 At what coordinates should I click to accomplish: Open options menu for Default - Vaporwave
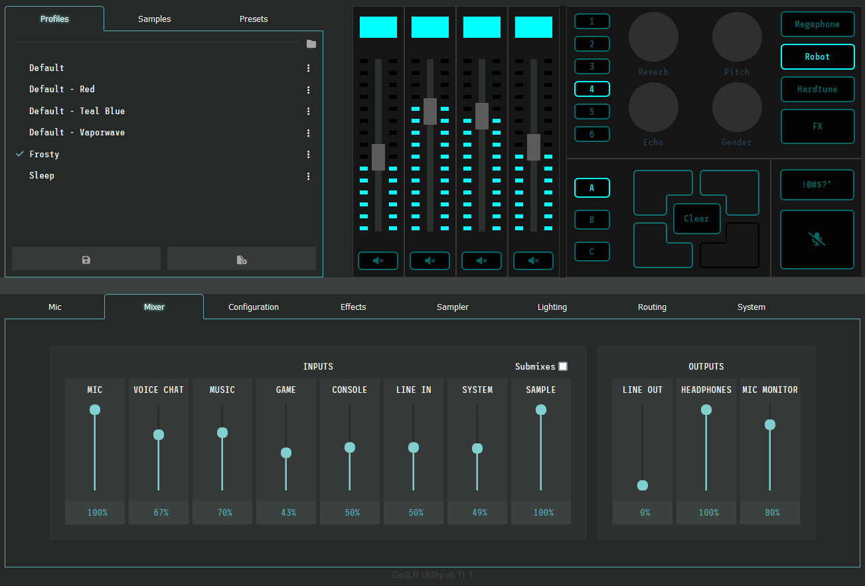309,133
